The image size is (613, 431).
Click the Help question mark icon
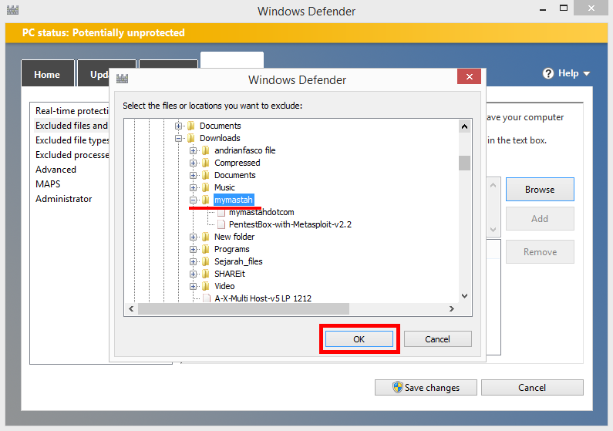(x=548, y=73)
